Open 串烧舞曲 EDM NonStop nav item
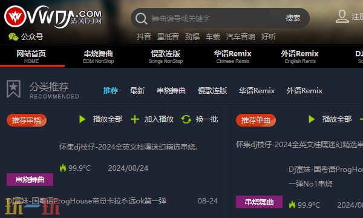 click(x=99, y=56)
